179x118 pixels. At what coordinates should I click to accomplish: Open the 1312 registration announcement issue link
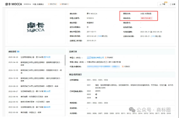[154, 36]
